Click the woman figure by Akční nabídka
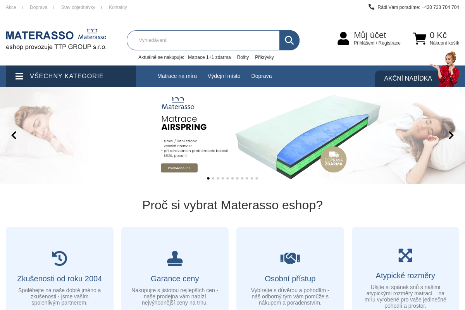 coord(446,69)
